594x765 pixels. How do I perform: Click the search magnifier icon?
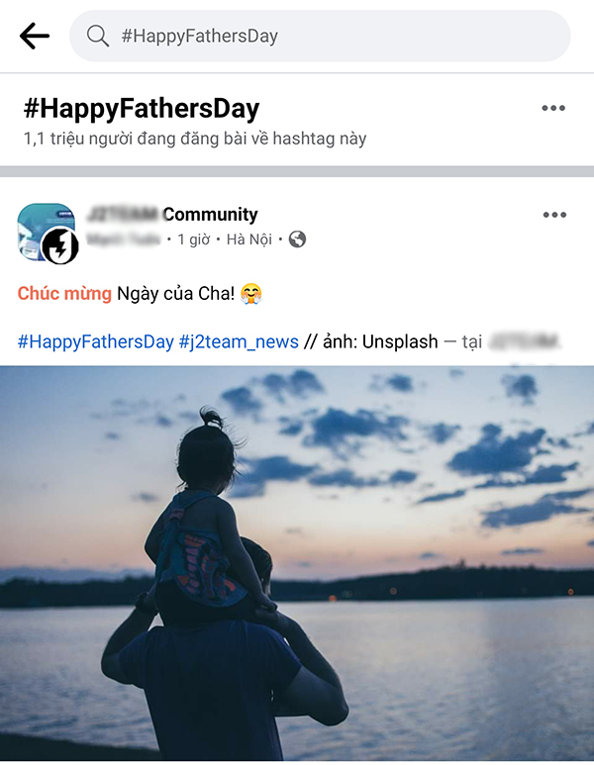point(98,36)
